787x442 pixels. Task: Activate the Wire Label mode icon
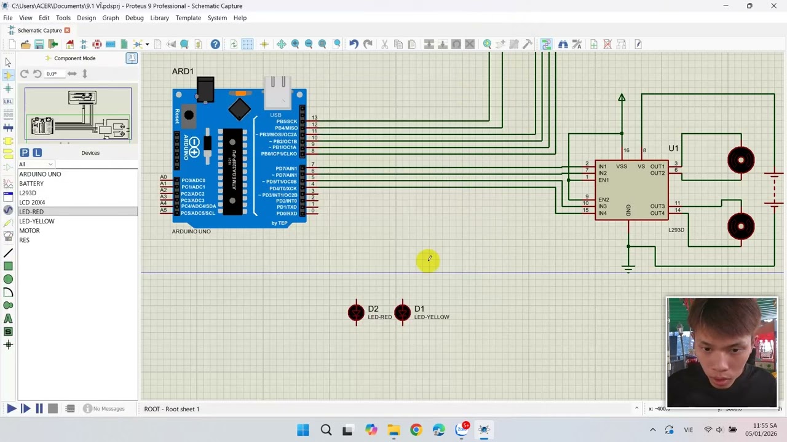8,101
